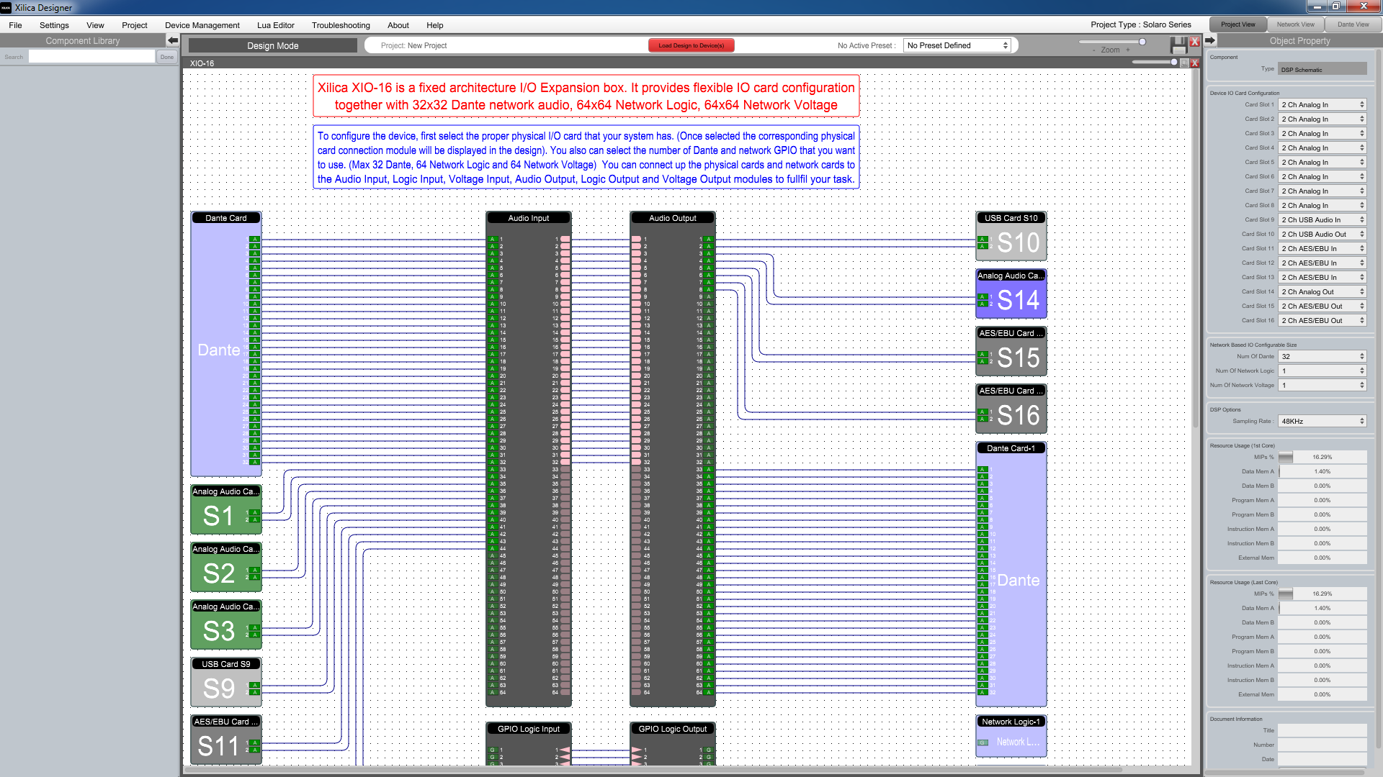Click the XIO-16 window restore icon
The height and width of the screenshot is (777, 1383).
click(1184, 63)
